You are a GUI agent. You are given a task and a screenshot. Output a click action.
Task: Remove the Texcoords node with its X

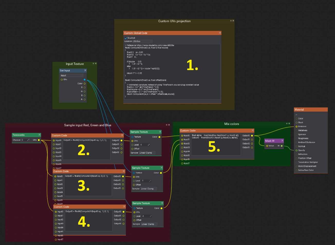pos(40,135)
